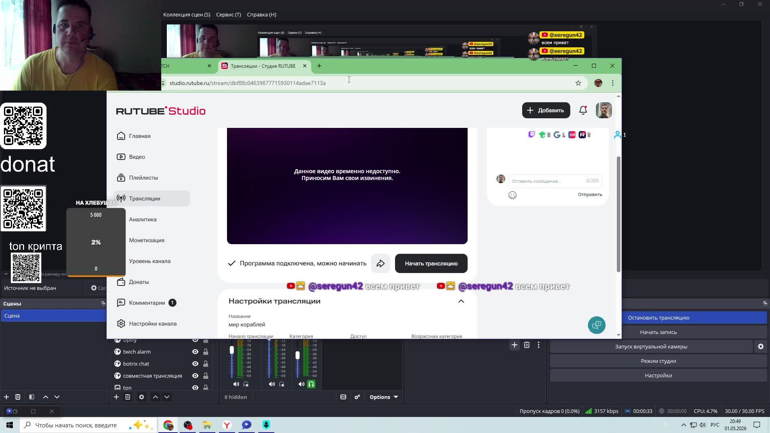Open the notifications bell in RUTUBE Studio

pyautogui.click(x=583, y=110)
